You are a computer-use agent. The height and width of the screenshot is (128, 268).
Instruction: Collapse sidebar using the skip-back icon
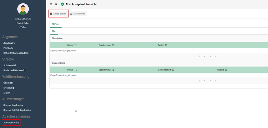[x=56, y=4]
